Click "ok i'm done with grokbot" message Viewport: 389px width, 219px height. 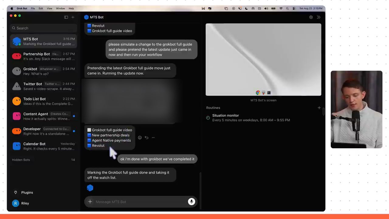tap(157, 159)
